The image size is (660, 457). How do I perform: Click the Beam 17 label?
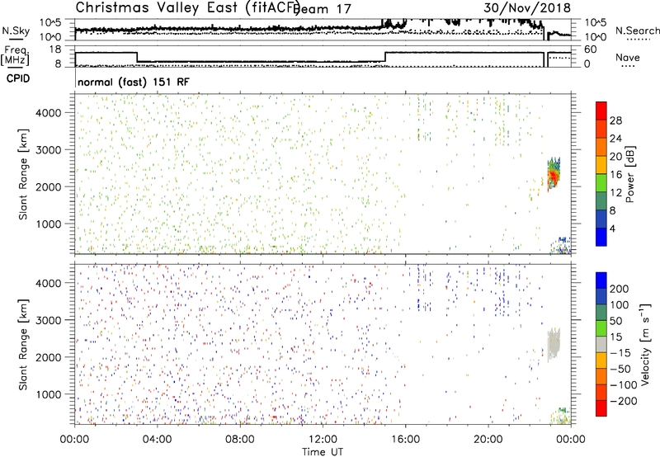point(323,9)
